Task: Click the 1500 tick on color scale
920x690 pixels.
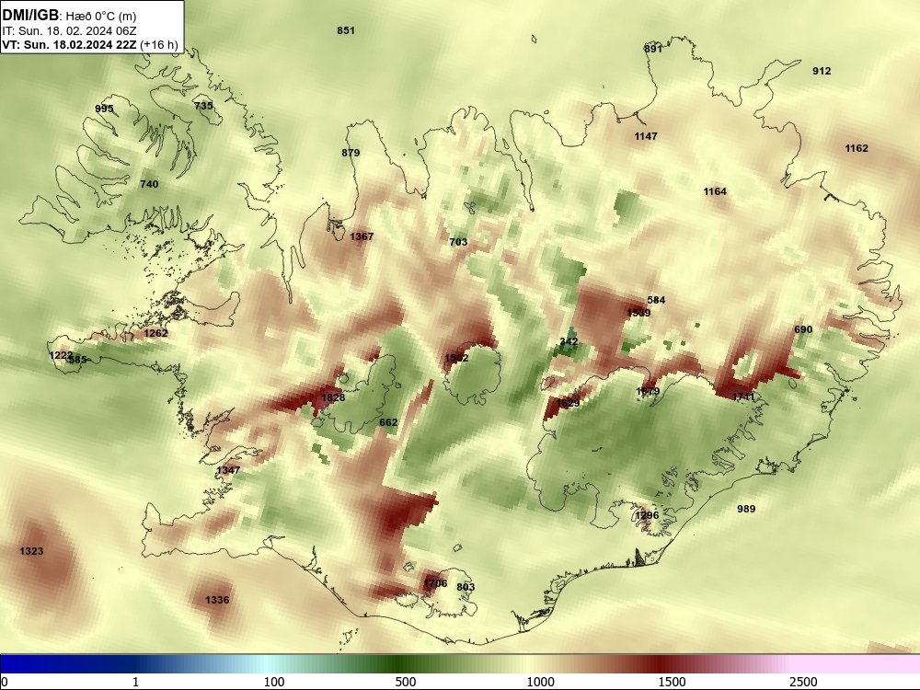Action: pos(673,683)
